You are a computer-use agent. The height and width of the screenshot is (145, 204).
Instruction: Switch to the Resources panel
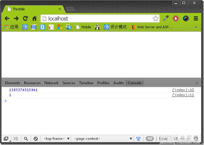click(32, 83)
